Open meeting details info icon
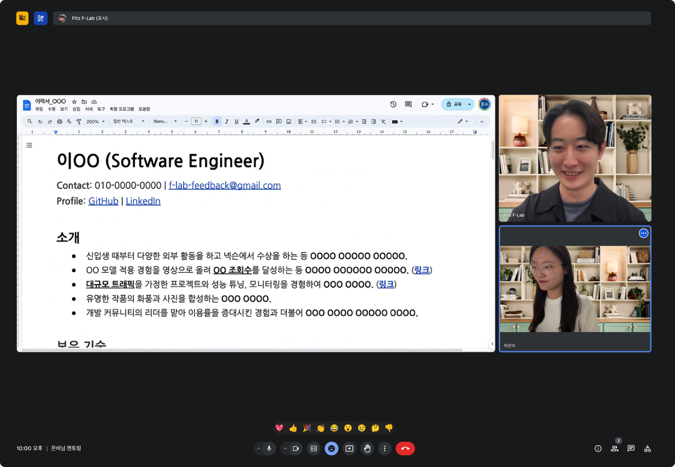This screenshot has width=675, height=467. tap(598, 448)
